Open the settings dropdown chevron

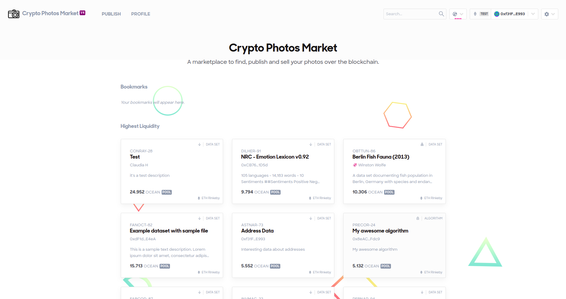click(x=553, y=14)
